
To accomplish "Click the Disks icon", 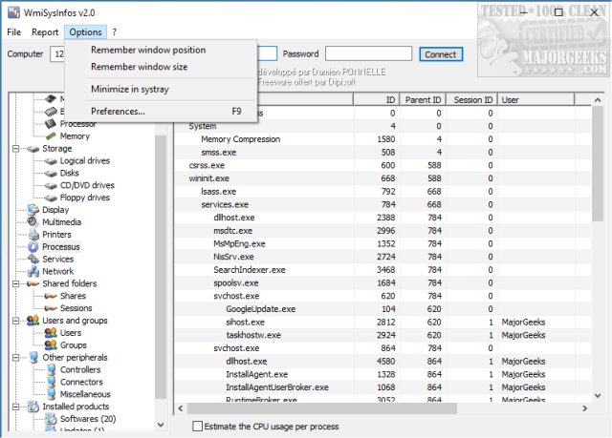I will [x=51, y=174].
